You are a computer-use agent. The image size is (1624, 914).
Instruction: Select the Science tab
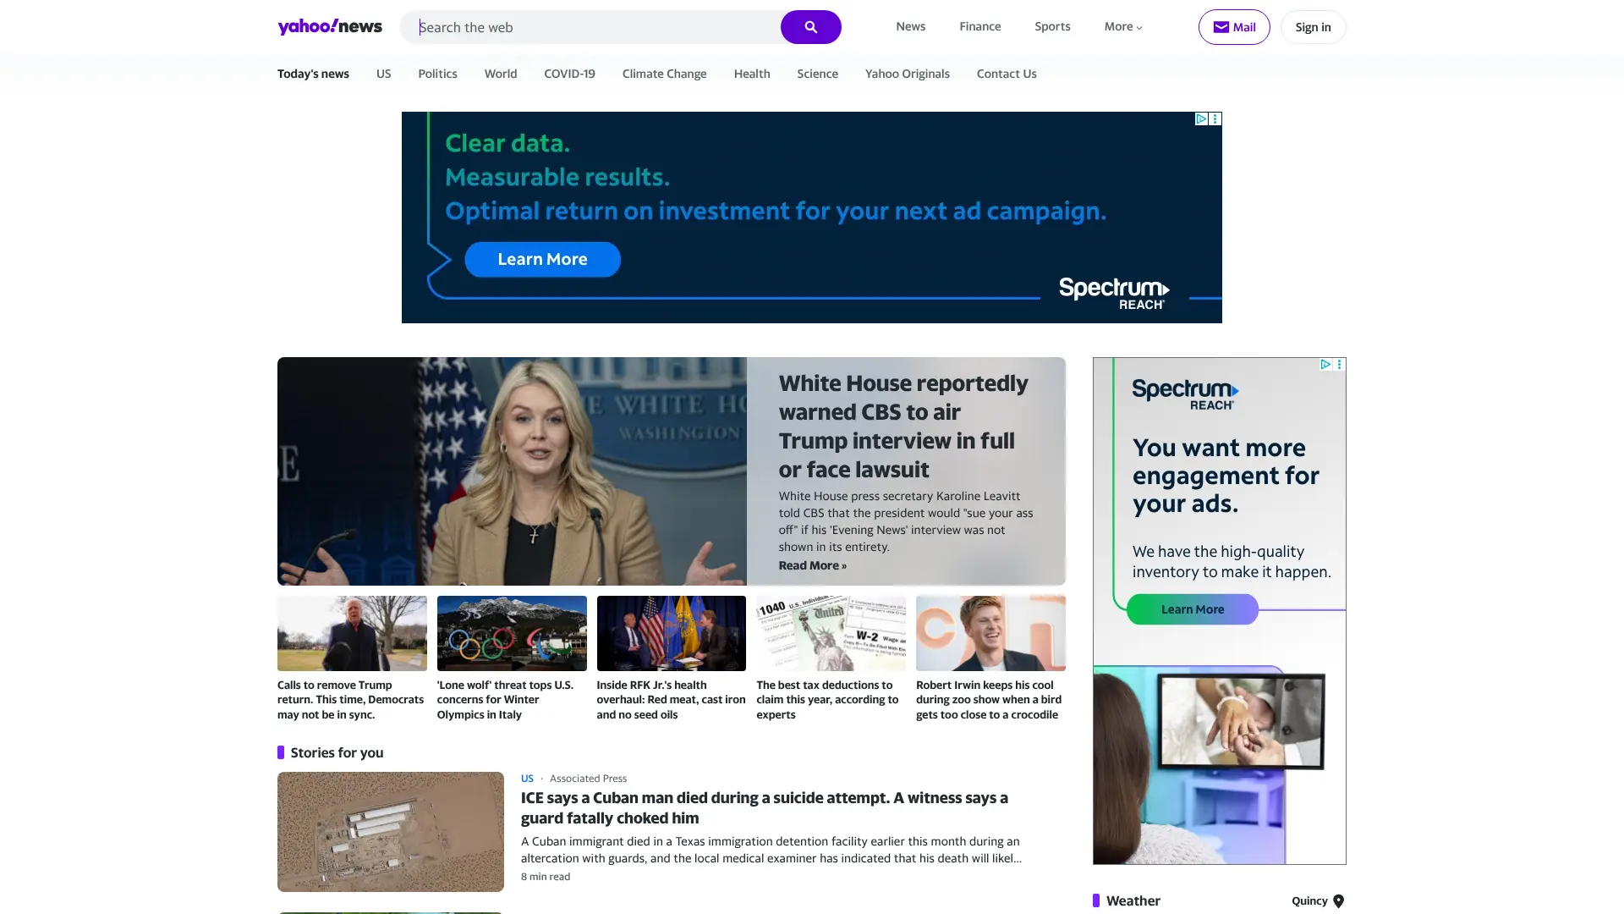pyautogui.click(x=817, y=74)
